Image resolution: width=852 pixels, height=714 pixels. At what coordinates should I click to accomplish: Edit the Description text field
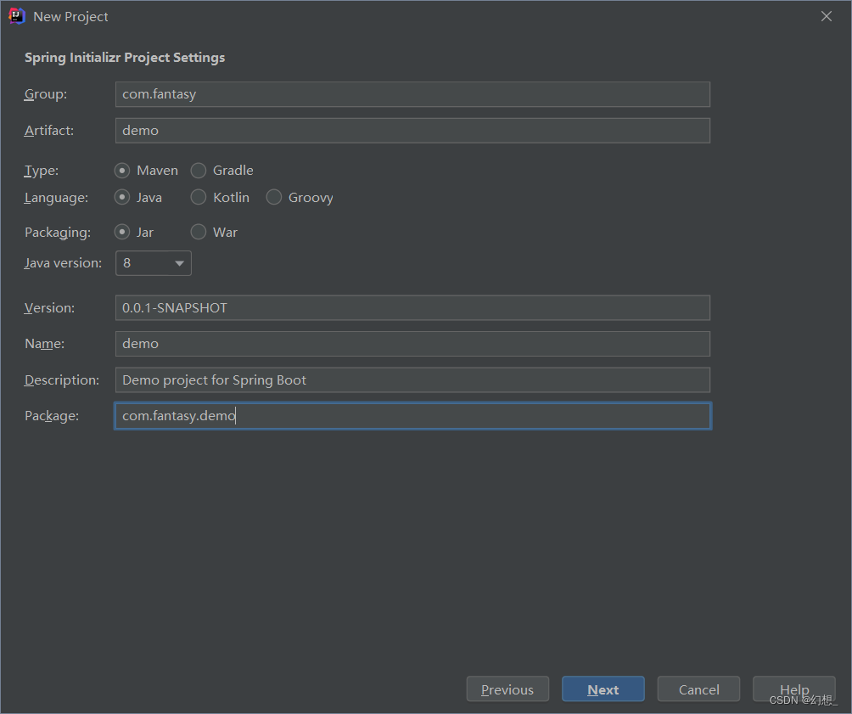(x=412, y=379)
